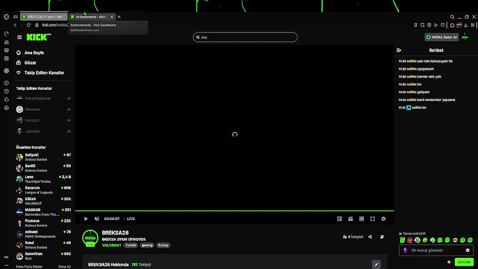Open the emoji picker in message box
Image resolution: width=478 pixels, height=269 pixels.
point(468,250)
